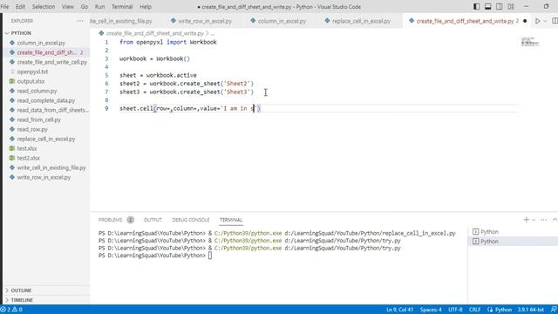Switch to DEBUG CONSOLE panel tab
This screenshot has height=314, width=558.
pos(191,220)
